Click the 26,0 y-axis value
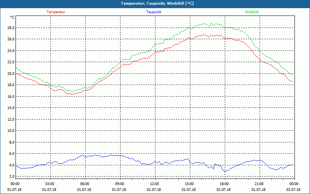This screenshot has width=310, height=194. click(11, 39)
